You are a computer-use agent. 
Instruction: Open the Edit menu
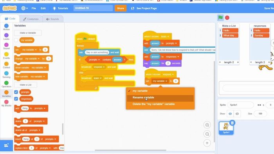point(43,8)
